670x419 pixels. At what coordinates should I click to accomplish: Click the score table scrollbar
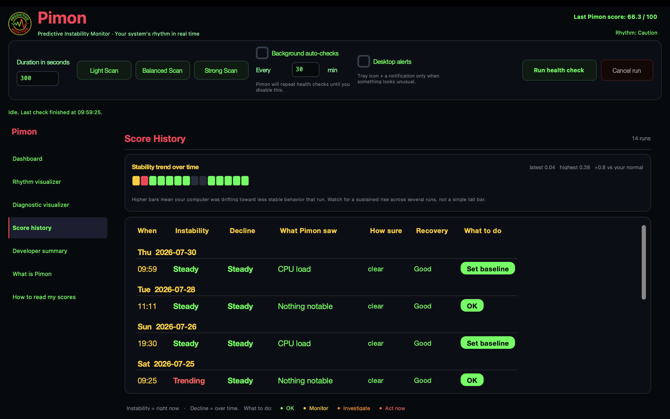[644, 262]
